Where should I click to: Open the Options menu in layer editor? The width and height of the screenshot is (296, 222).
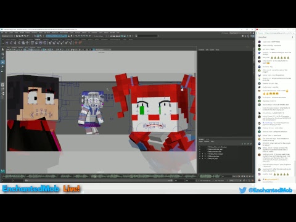tap(207, 141)
